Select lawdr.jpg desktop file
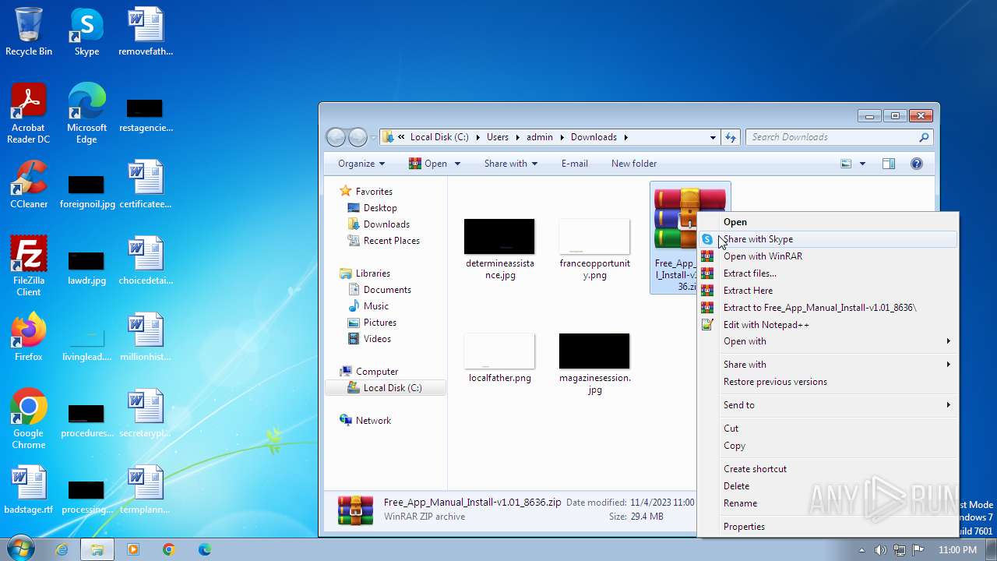997x561 pixels. pyautogui.click(x=86, y=267)
